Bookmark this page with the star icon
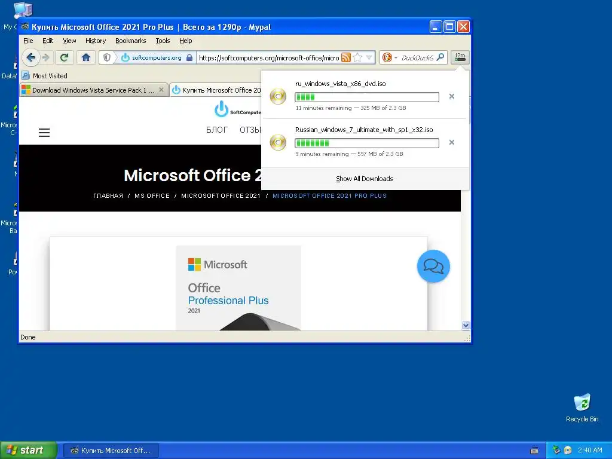Image resolution: width=612 pixels, height=459 pixels. pyautogui.click(x=357, y=58)
